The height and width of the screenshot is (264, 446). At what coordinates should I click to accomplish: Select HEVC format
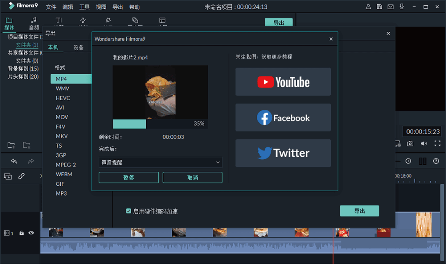tap(63, 98)
